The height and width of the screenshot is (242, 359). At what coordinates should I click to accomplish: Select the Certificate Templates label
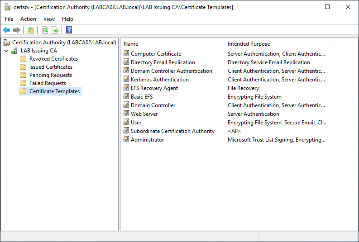coord(54,91)
